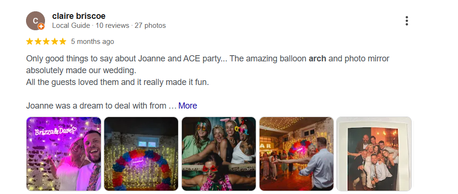Open the Brizza & Dave neon sign photo

click(x=63, y=154)
